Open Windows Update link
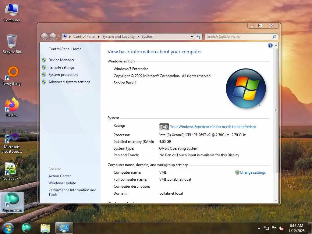This screenshot has height=234, width=312. click(62, 183)
